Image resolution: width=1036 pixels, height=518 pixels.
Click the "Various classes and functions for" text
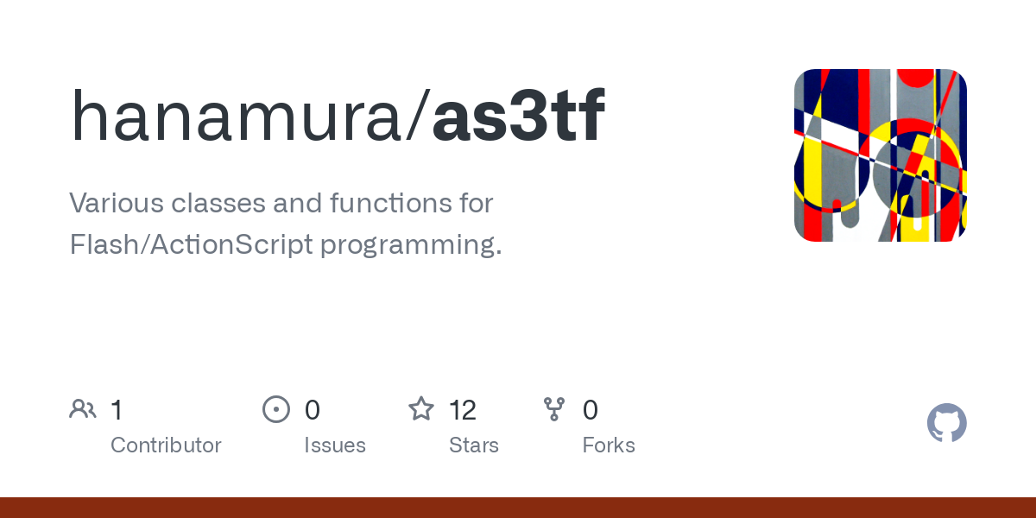tap(281, 204)
